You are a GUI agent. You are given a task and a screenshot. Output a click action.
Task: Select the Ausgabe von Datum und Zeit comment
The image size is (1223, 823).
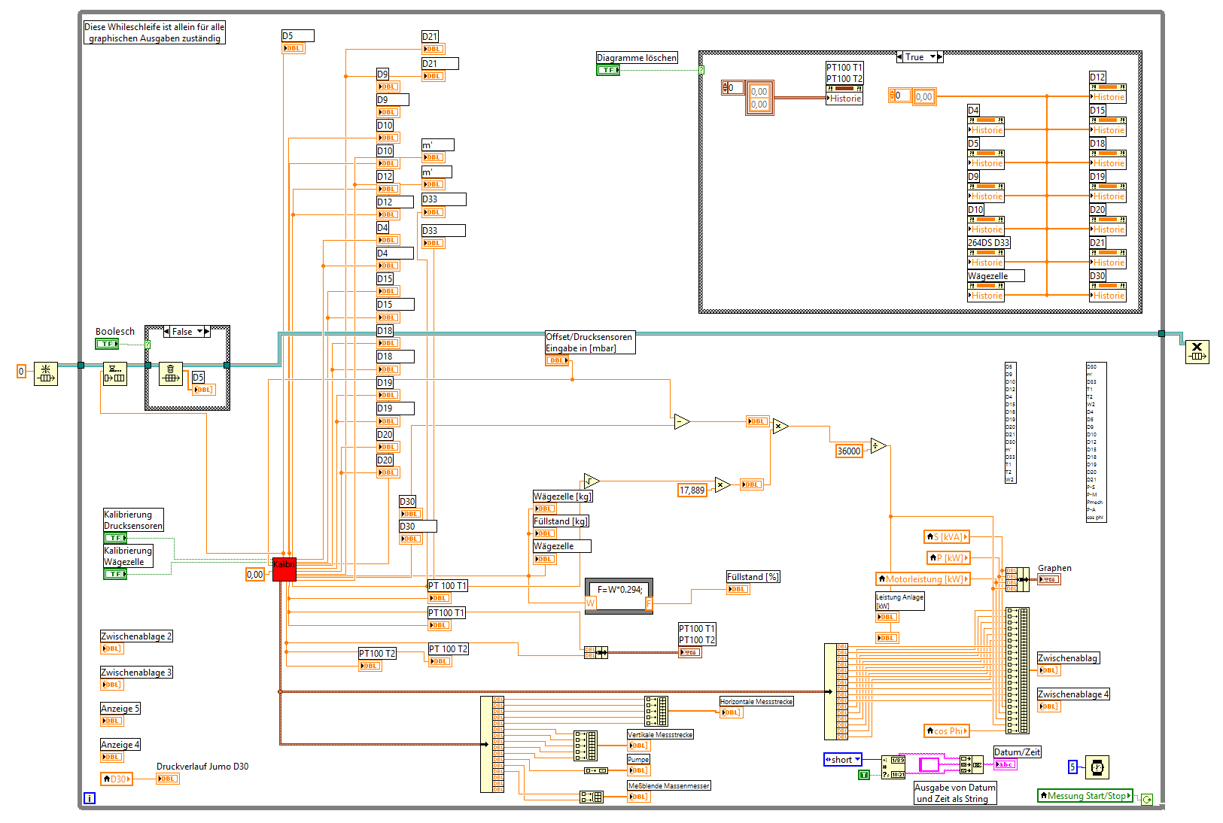click(x=955, y=793)
